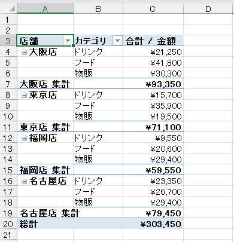Click the 名古屋店 集計 subtotal label
This screenshot has width=234, height=242.
tap(50, 213)
